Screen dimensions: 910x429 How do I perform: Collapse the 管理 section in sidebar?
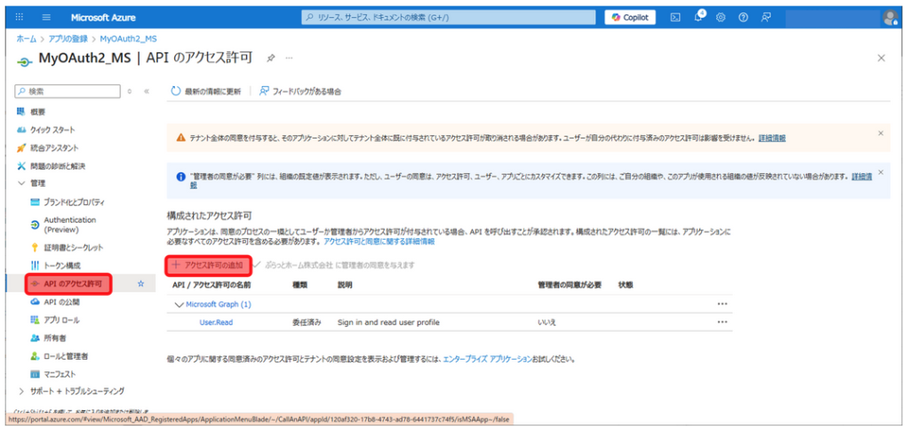tap(22, 183)
